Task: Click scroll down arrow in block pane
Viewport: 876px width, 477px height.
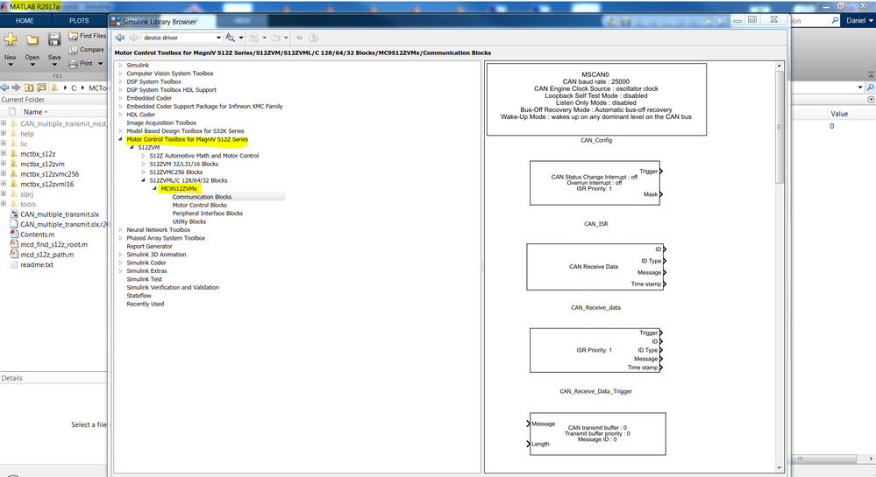Action: coord(780,467)
